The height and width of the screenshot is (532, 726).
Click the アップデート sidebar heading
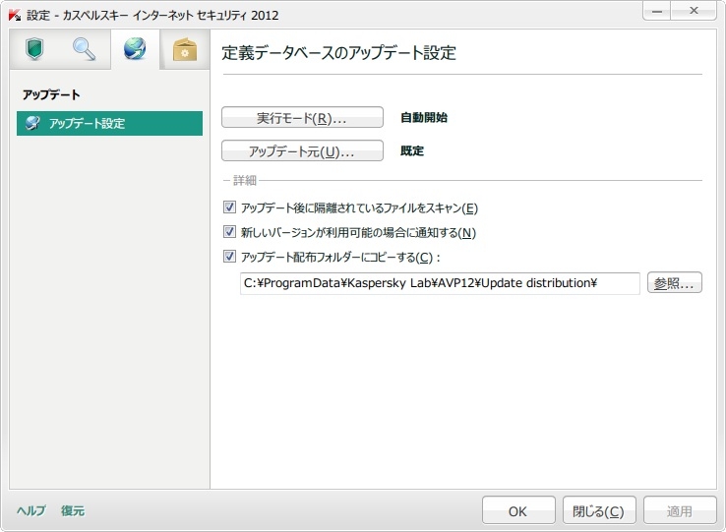coord(51,95)
